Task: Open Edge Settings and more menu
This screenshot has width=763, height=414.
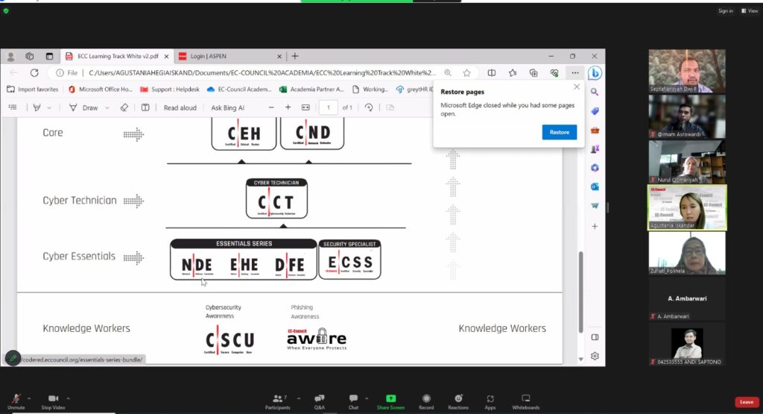Action: (x=575, y=72)
